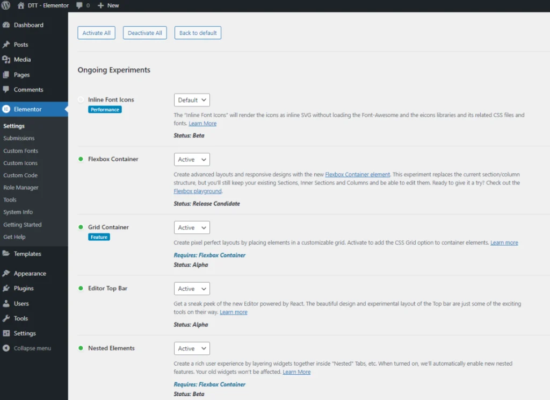Screen dimensions: 550x400
Task: Click the Elementor logo icon
Action: click(x=6, y=109)
